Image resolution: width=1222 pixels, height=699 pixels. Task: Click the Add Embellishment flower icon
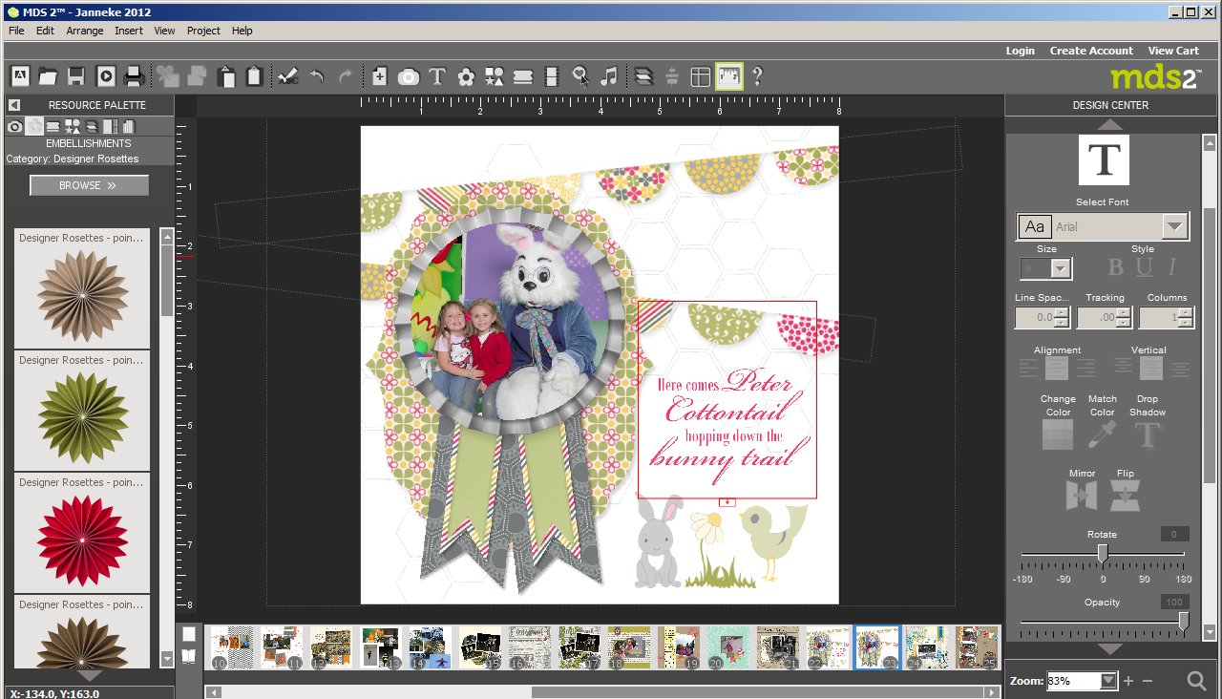[x=466, y=76]
